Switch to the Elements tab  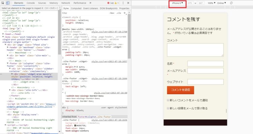(x=19, y=3)
